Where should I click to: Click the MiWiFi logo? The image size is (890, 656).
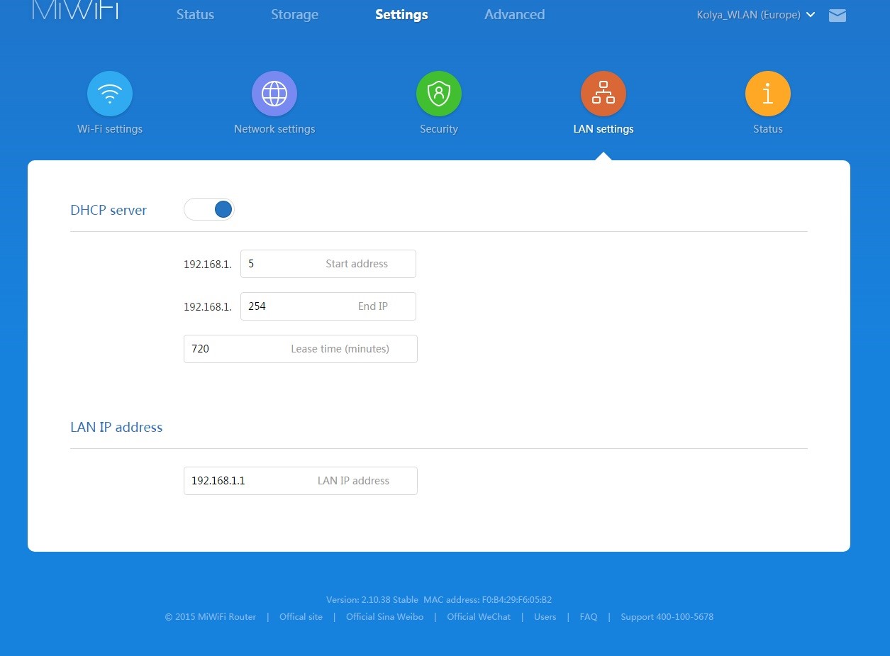point(75,11)
